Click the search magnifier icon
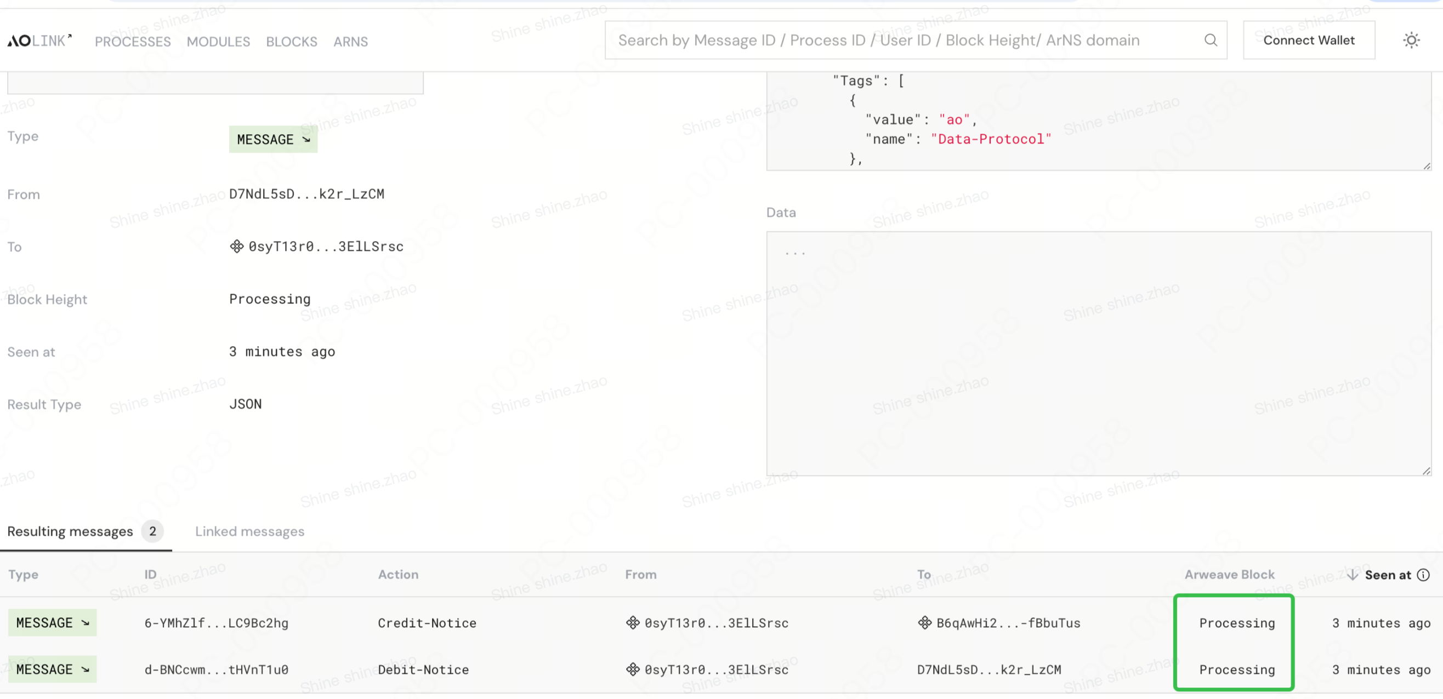This screenshot has height=699, width=1443. pos(1211,41)
